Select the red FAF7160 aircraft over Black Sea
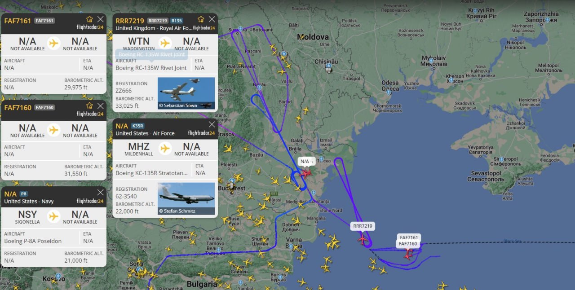Viewport: 575px width, 290px height. [408, 254]
